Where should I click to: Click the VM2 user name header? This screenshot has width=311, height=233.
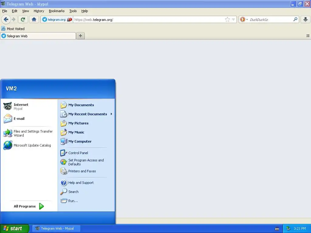(x=11, y=89)
